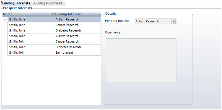Viewport: 222px width, 110px height.
Task: Select Smith, John Cancer Research row
Action: click(54, 41)
